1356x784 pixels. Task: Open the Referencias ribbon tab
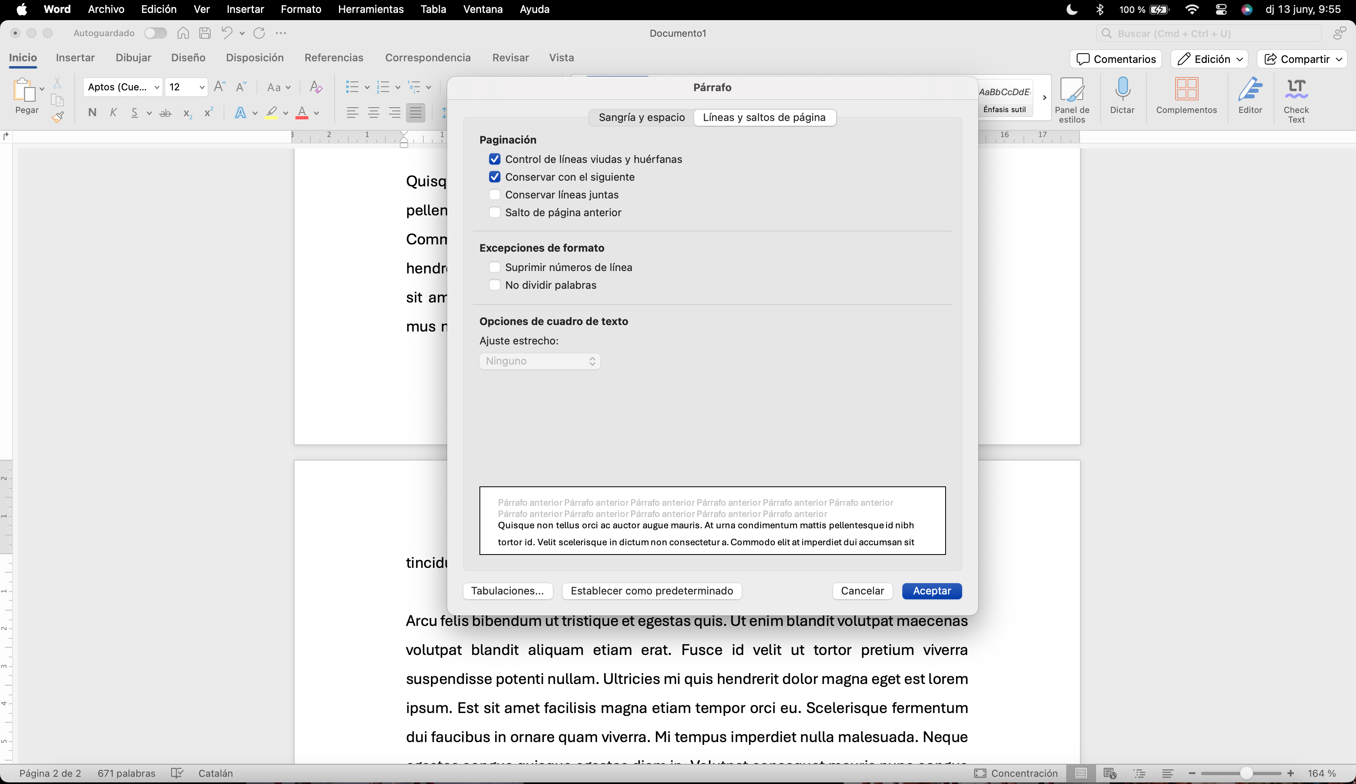(x=334, y=58)
